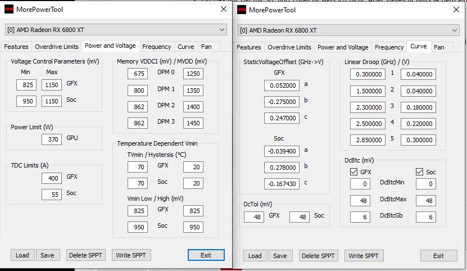The image size is (467, 271).
Task: Click Save button in right window
Action: [x=280, y=256]
